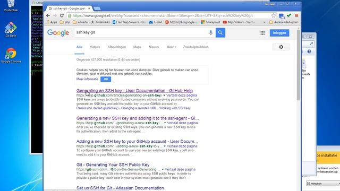Open Zoekhulpmiddelen search tools
The height and width of the screenshot is (191, 340).
(x=196, y=47)
